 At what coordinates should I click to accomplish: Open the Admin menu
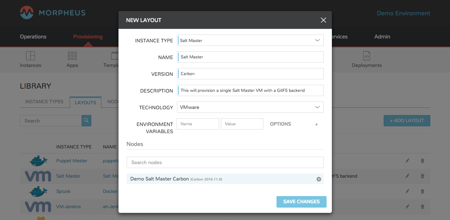(382, 37)
